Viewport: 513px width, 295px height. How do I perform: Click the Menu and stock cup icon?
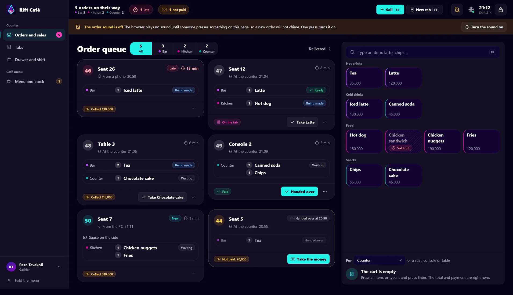click(x=9, y=81)
